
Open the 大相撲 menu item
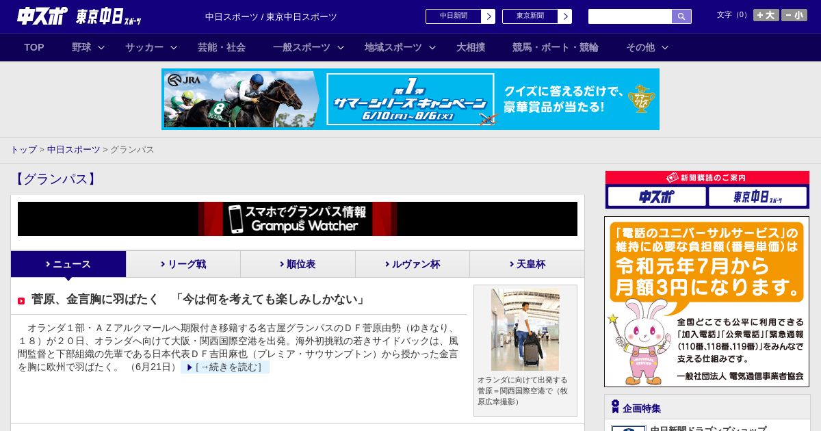[471, 47]
